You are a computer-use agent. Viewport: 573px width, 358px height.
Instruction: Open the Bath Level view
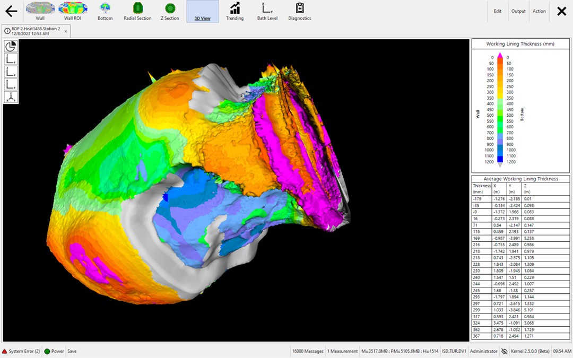(x=267, y=11)
